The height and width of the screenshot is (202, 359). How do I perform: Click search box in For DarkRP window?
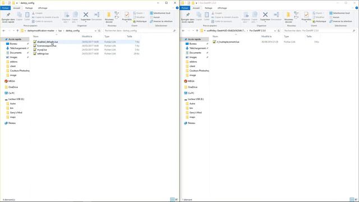click(x=320, y=31)
